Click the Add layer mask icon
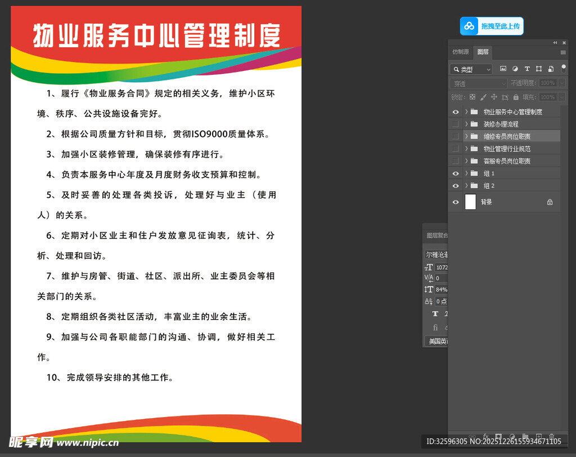Image resolution: width=576 pixels, height=457 pixels. [x=499, y=436]
